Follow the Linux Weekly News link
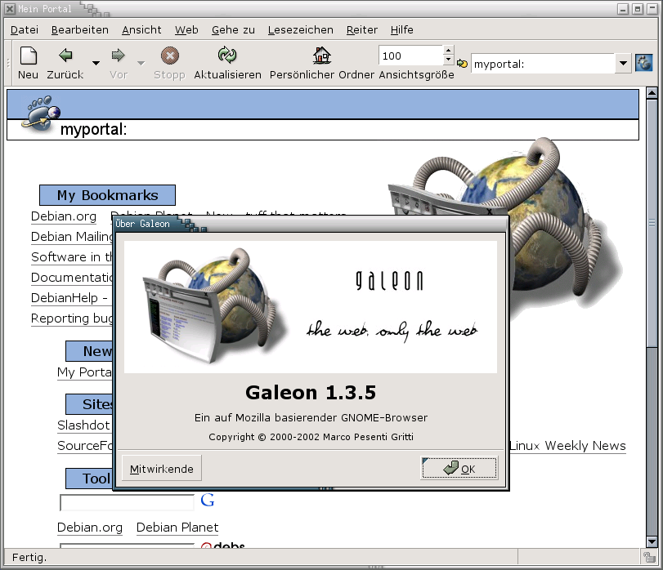 [x=567, y=446]
